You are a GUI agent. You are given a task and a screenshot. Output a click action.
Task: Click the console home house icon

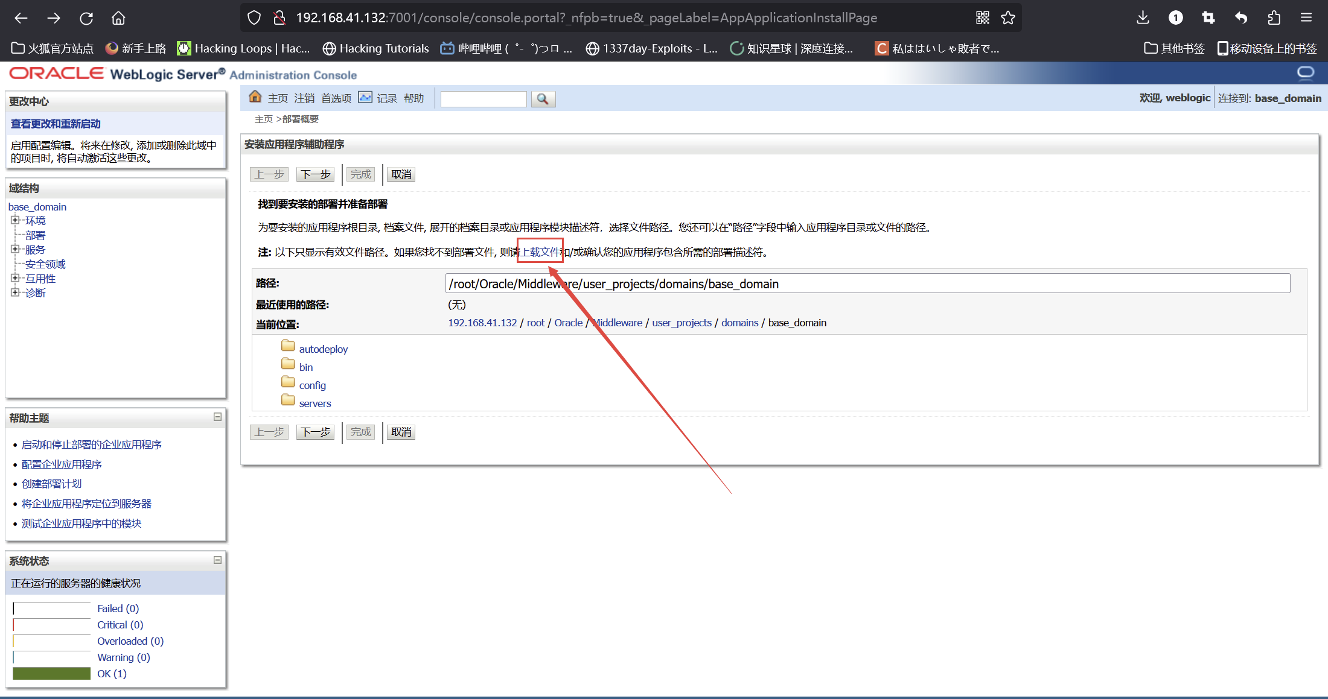pyautogui.click(x=255, y=97)
